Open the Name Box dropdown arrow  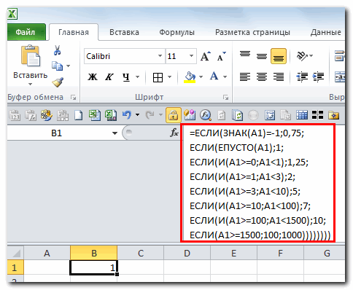115,133
